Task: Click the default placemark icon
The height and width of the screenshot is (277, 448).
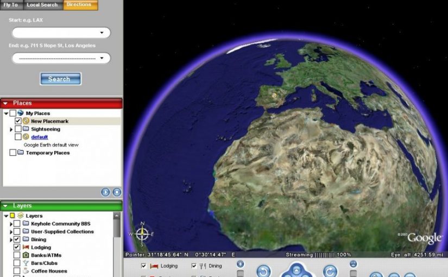Action: [26, 137]
